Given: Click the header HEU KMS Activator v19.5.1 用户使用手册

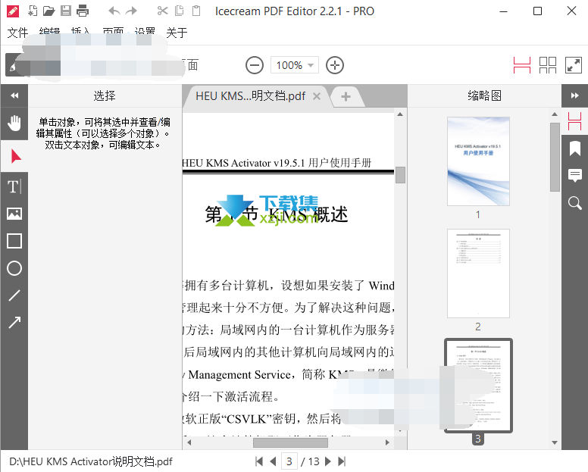Looking at the screenshot, I should [277, 163].
